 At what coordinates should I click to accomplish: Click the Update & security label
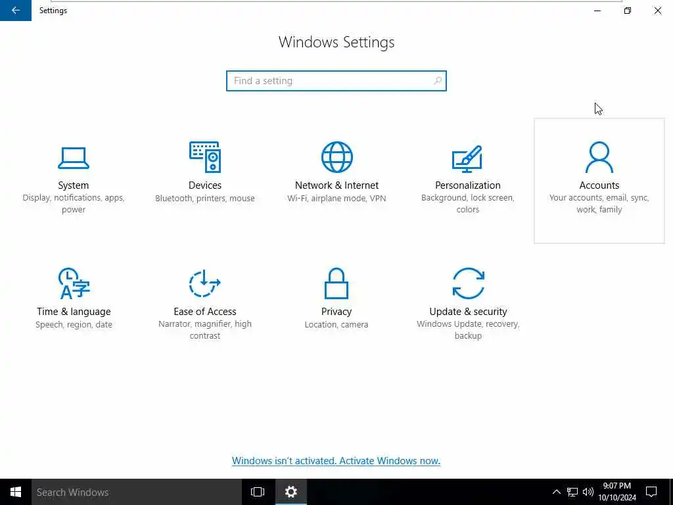point(468,311)
